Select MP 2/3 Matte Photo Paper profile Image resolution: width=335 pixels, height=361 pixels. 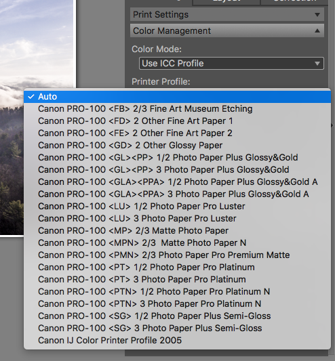[177, 231]
